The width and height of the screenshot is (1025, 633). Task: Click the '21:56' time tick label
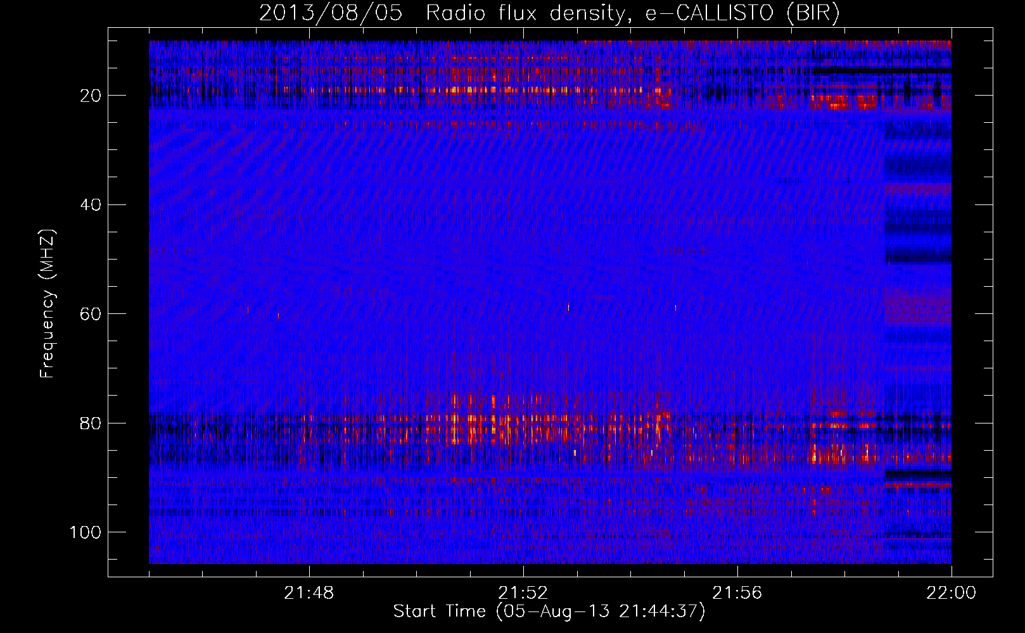737,593
